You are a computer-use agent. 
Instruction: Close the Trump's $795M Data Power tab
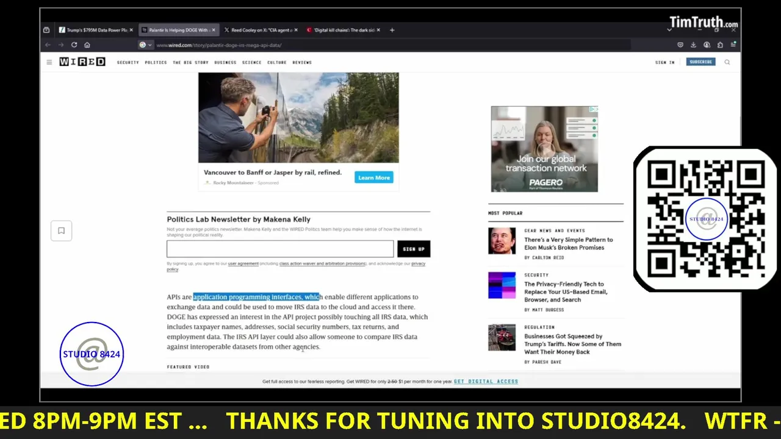point(131,30)
